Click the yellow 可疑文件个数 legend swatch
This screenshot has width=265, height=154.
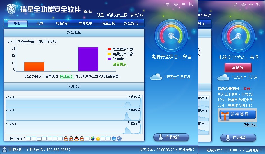pos(109,54)
